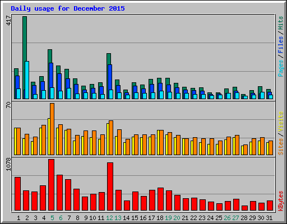Click day label 16 on the x-axis

(143, 218)
